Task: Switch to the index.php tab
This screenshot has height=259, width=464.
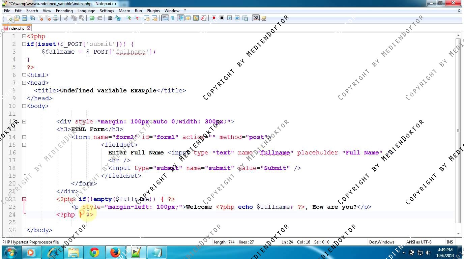Action: pos(16,28)
